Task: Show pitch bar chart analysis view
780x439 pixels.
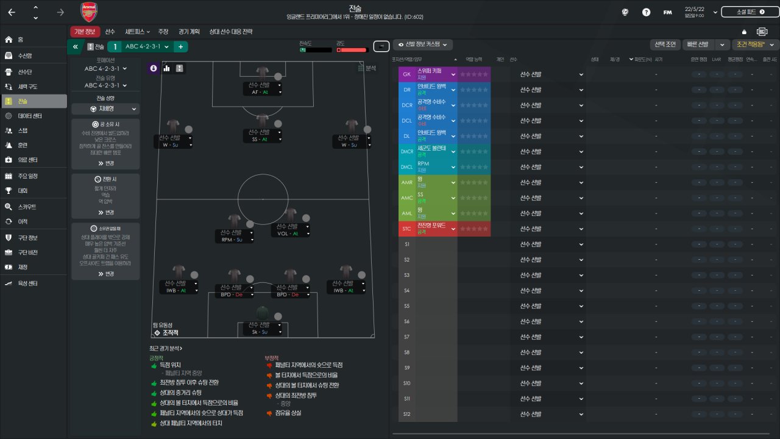Action: 166,68
